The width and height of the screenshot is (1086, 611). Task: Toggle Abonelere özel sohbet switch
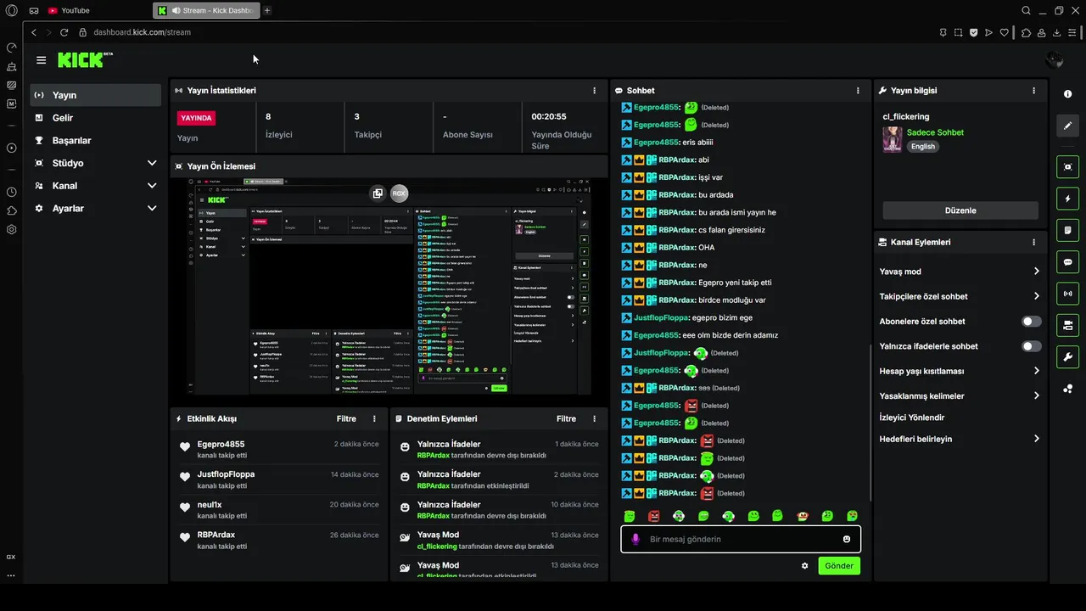point(1032,321)
